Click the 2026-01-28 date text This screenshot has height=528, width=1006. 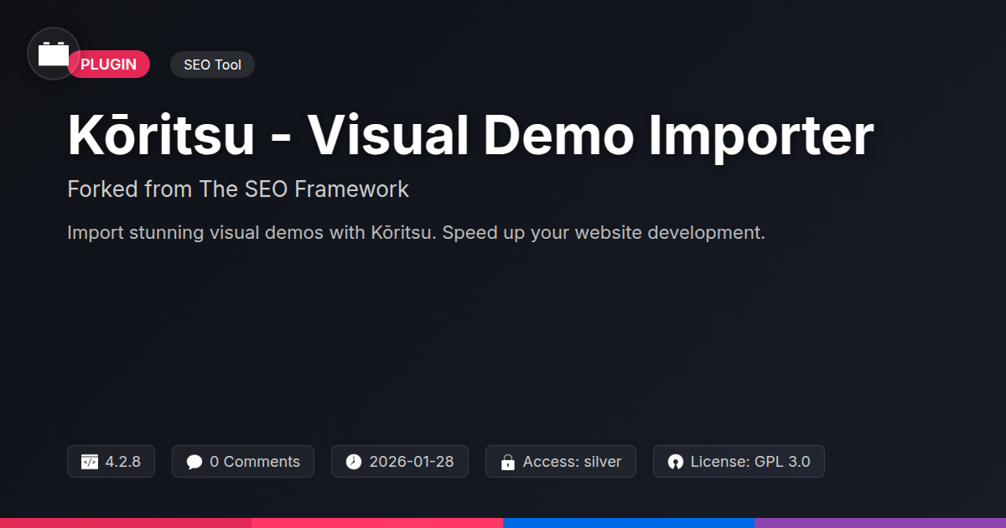(x=412, y=462)
